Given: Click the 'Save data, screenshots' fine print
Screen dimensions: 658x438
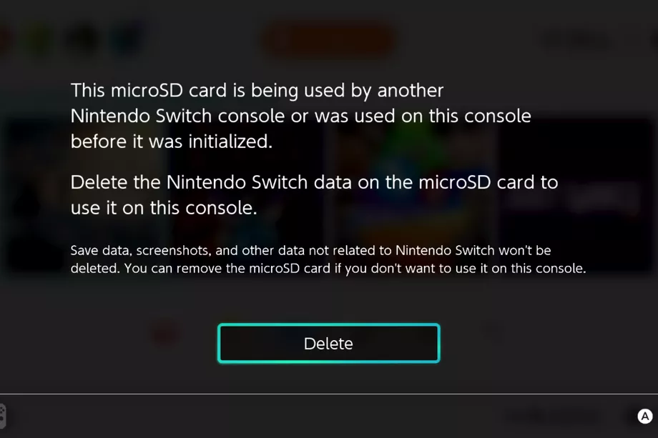Looking at the screenshot, I should (x=328, y=259).
